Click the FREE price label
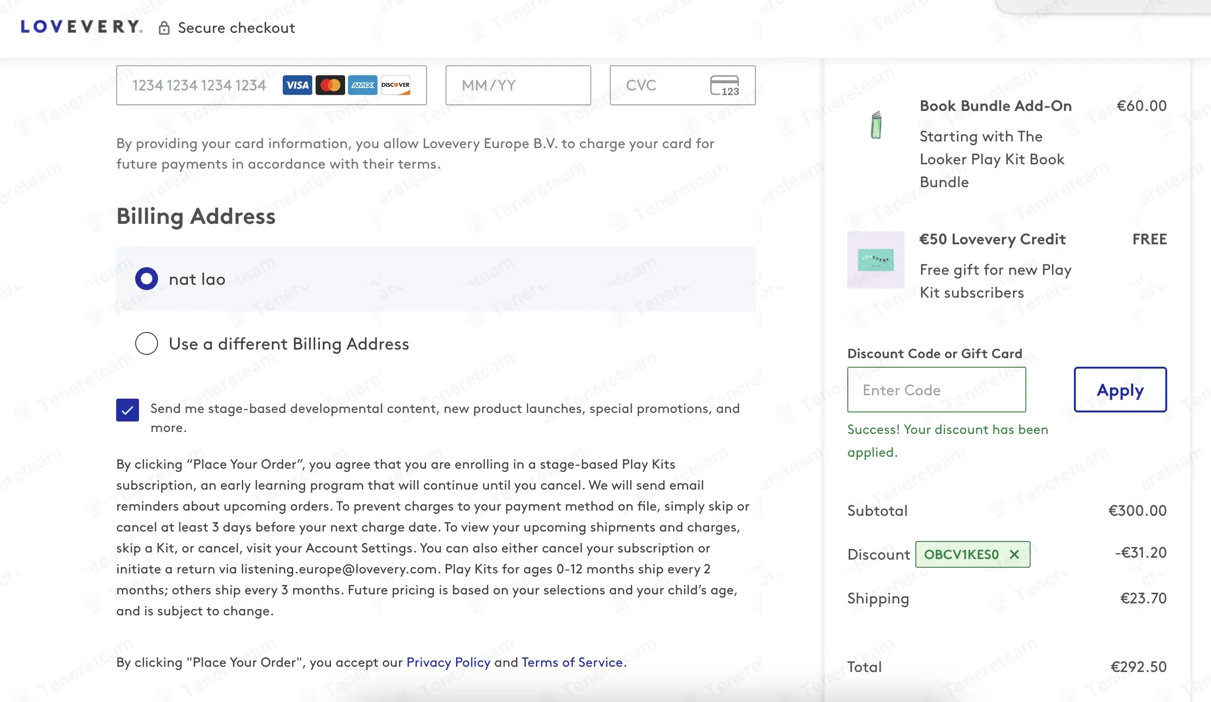Viewport: 1211px width, 702px height. click(x=1150, y=240)
